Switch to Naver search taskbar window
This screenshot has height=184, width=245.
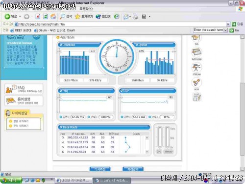click(x=73, y=180)
